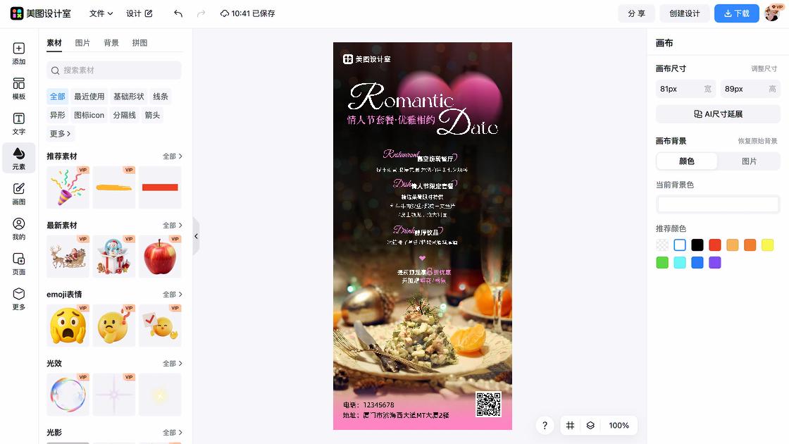Click the undo arrow in top bar

tap(178, 13)
